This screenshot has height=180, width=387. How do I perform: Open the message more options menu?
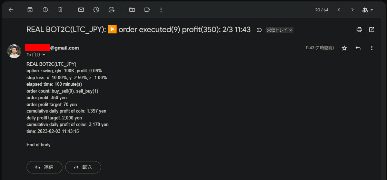click(x=372, y=48)
